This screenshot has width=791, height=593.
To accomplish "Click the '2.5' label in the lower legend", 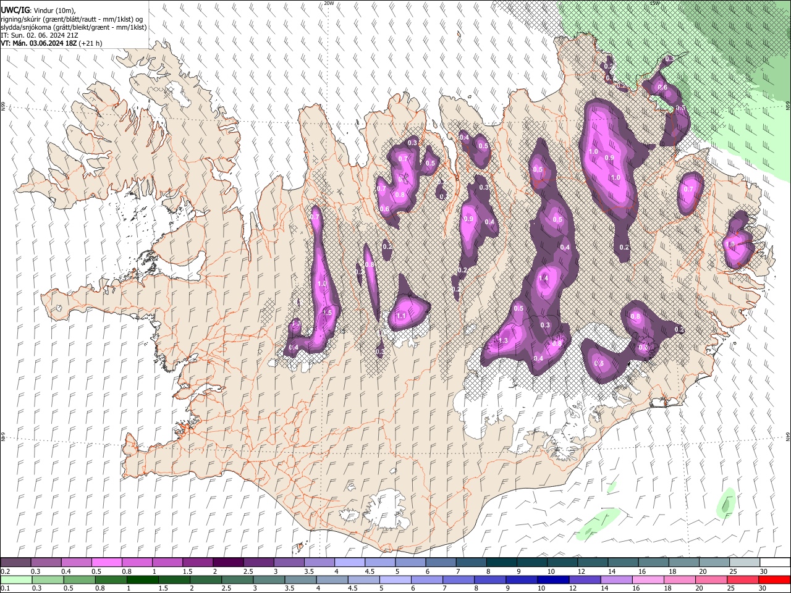I will click(x=226, y=589).
